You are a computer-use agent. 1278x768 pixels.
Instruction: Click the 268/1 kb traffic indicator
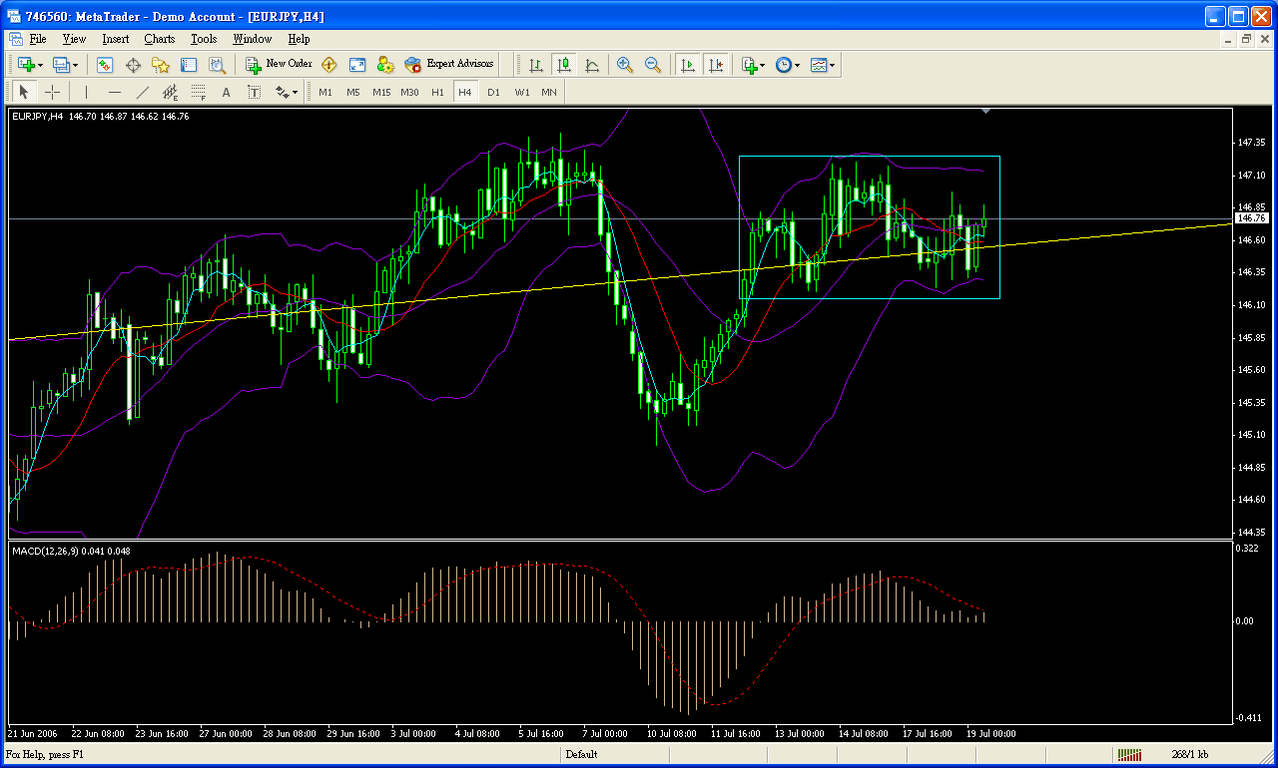pyautogui.click(x=1189, y=755)
